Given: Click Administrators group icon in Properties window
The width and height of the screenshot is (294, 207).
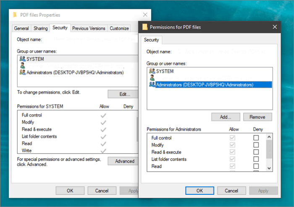Looking at the screenshot, I should [x=23, y=72].
